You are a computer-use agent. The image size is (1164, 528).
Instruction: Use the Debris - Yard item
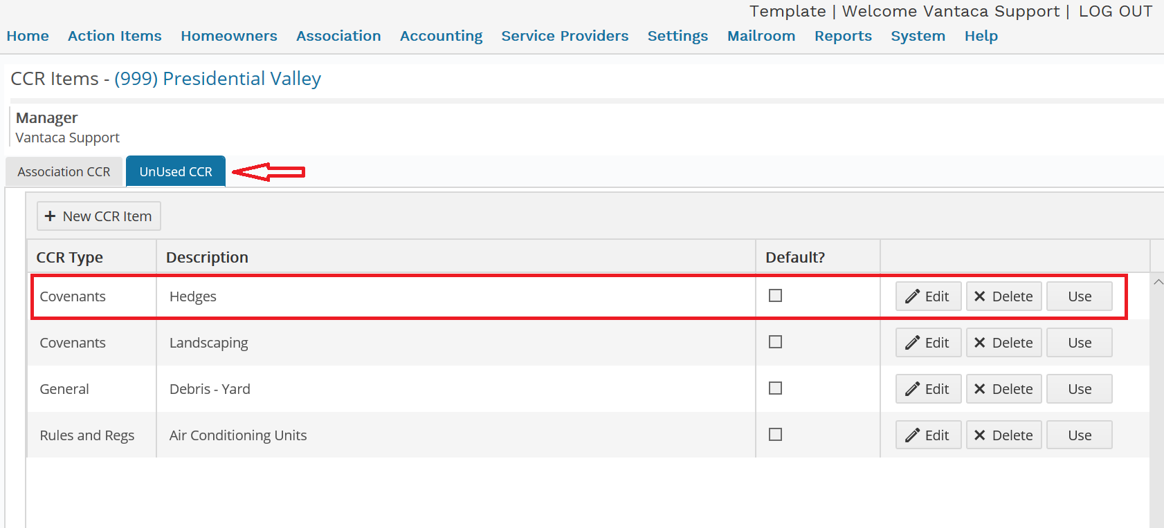[x=1079, y=389]
